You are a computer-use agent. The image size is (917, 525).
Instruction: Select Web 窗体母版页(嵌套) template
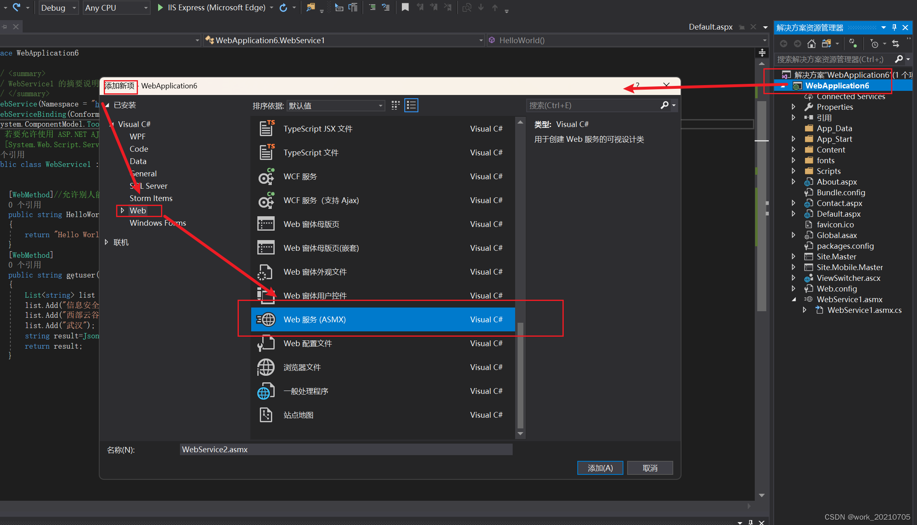pos(383,248)
